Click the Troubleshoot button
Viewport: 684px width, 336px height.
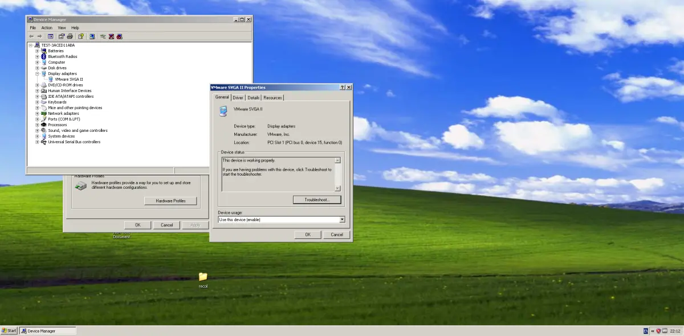pos(317,200)
